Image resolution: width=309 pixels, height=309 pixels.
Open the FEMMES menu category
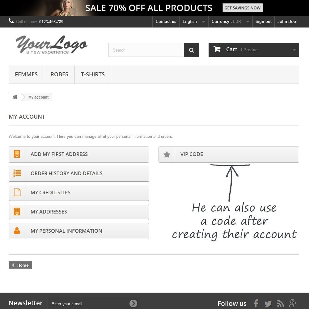tap(26, 74)
